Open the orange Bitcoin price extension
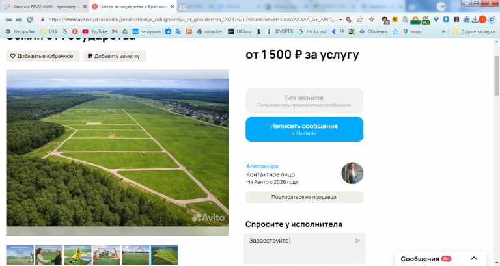 click(x=415, y=20)
